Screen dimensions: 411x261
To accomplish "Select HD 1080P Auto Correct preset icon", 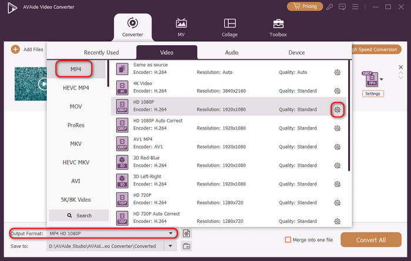I will point(122,125).
